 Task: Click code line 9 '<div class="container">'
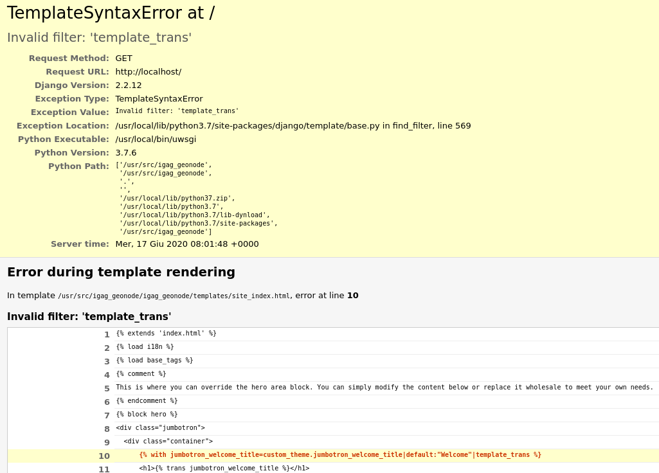click(x=168, y=441)
